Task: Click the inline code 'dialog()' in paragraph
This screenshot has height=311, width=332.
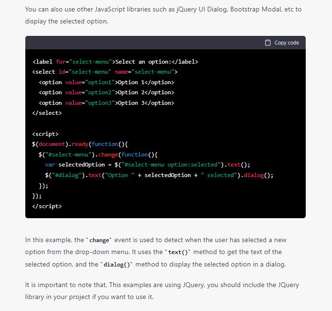Action: pos(117,265)
